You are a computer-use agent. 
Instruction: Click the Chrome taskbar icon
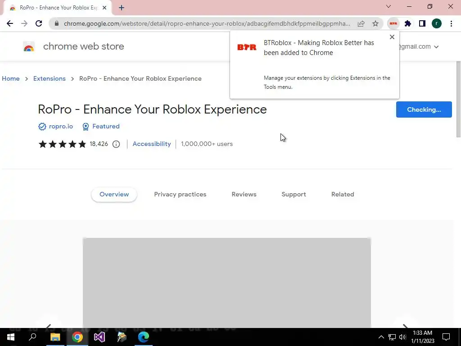tap(77, 337)
